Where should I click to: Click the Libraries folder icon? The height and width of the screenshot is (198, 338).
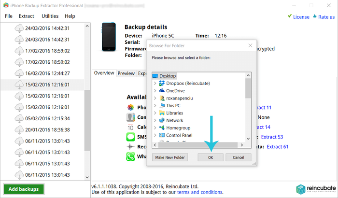pos(162,113)
